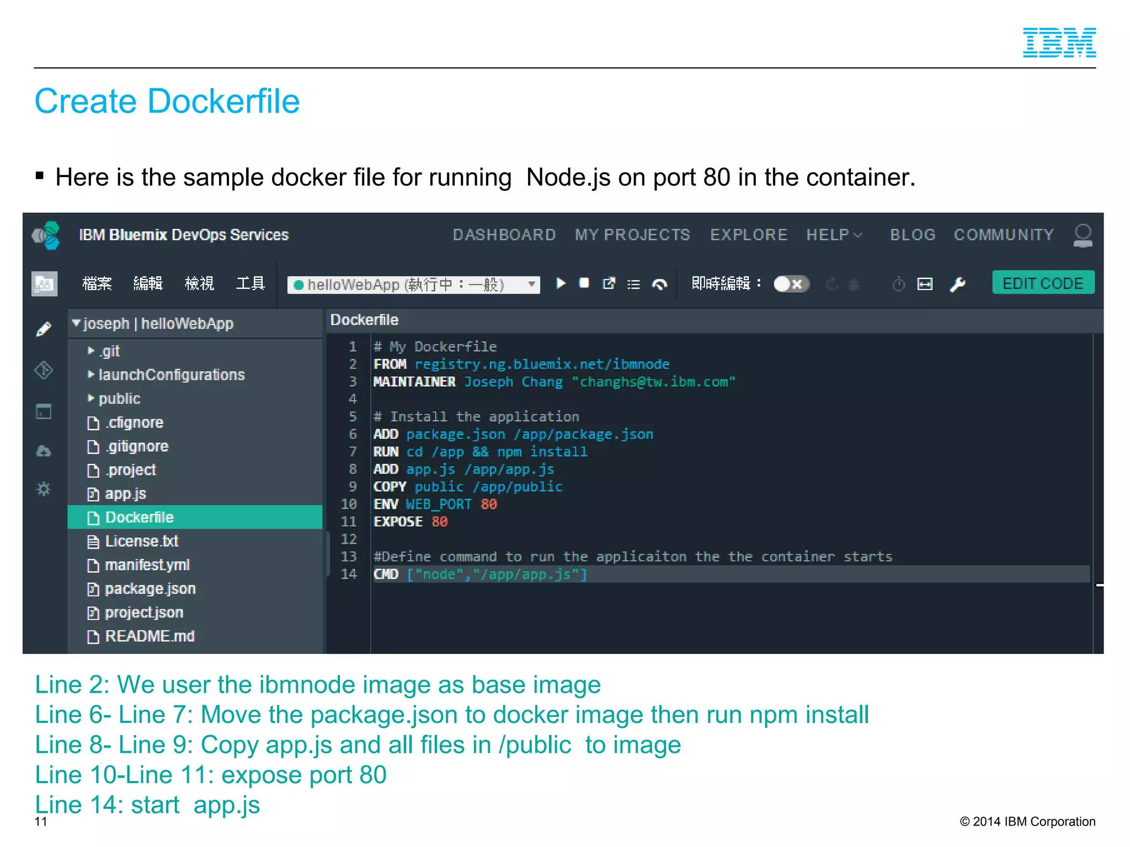Viewport: 1130px width, 847px height.
Task: Expand the .git folder
Action: [91, 351]
